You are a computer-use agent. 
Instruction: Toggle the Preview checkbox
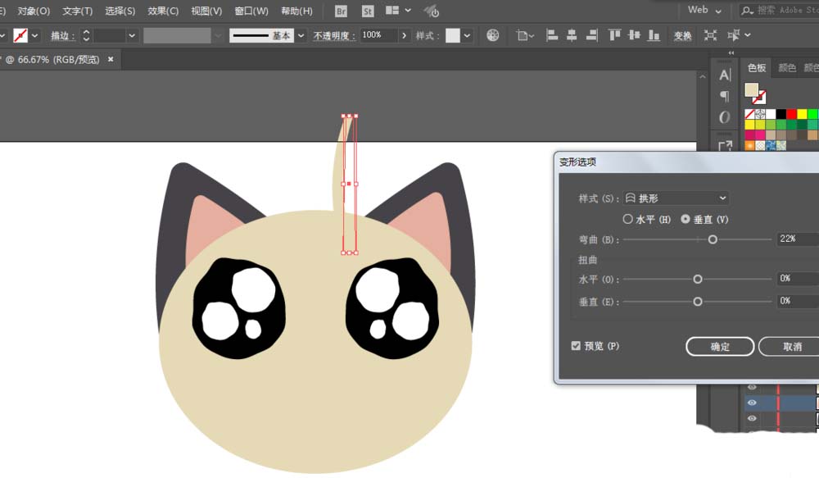(576, 346)
